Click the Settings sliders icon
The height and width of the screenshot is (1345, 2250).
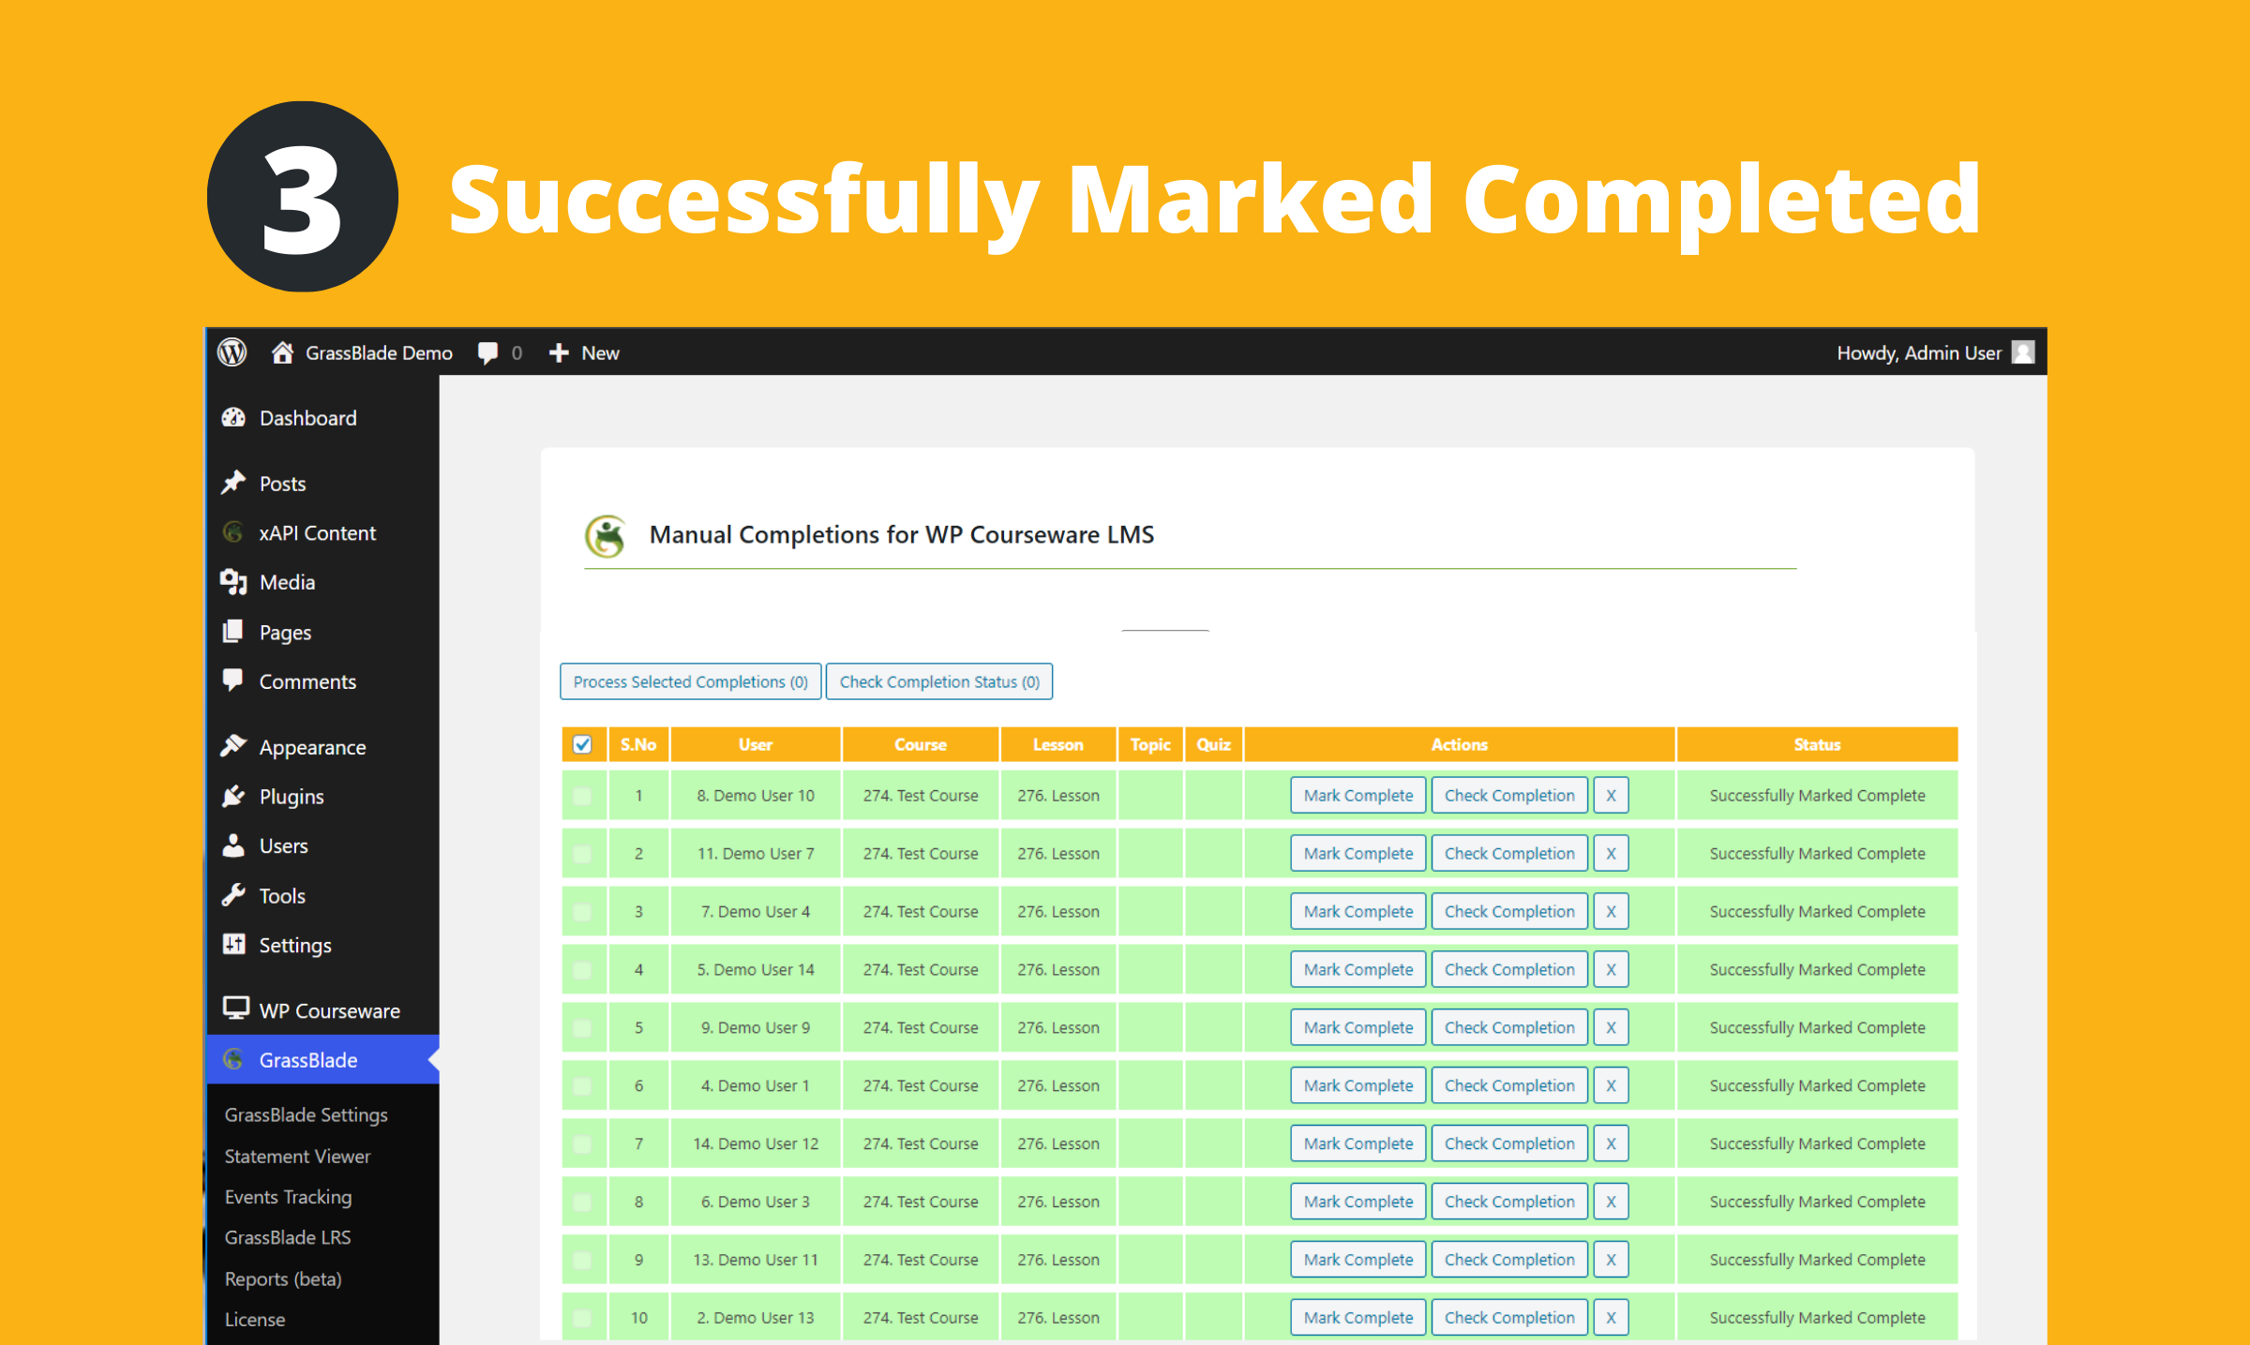point(233,944)
